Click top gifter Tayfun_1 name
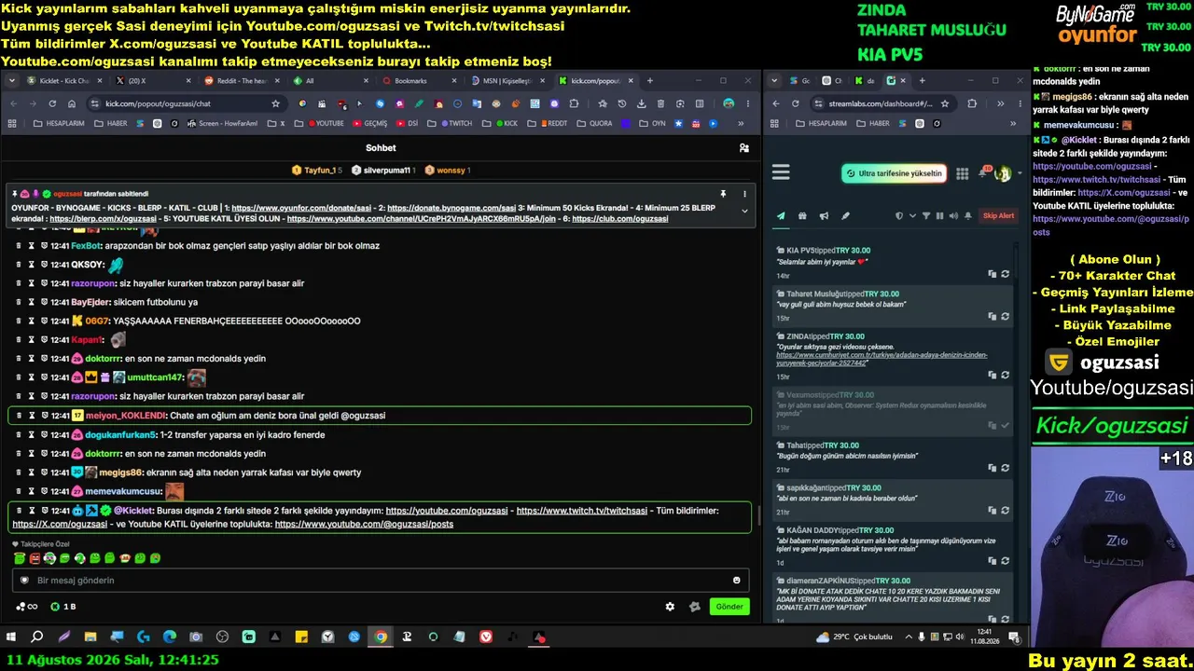 tap(319, 171)
